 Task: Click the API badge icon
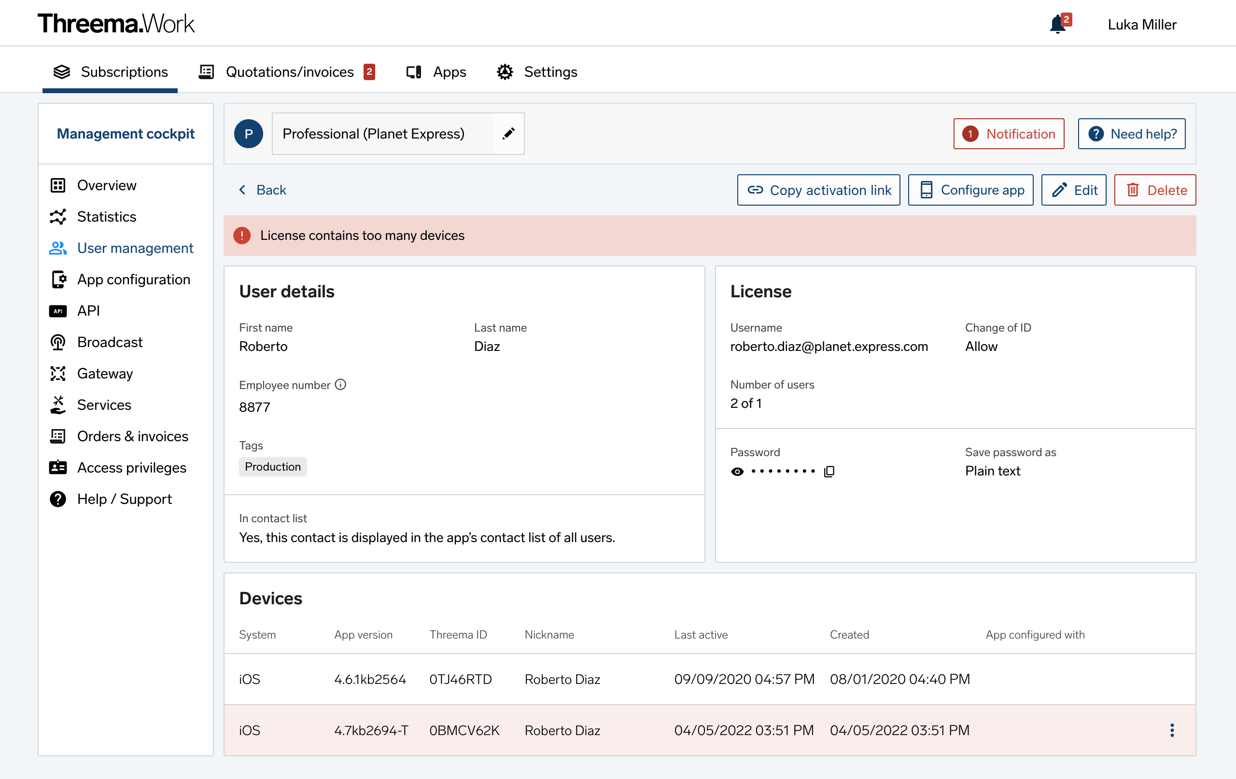(58, 311)
